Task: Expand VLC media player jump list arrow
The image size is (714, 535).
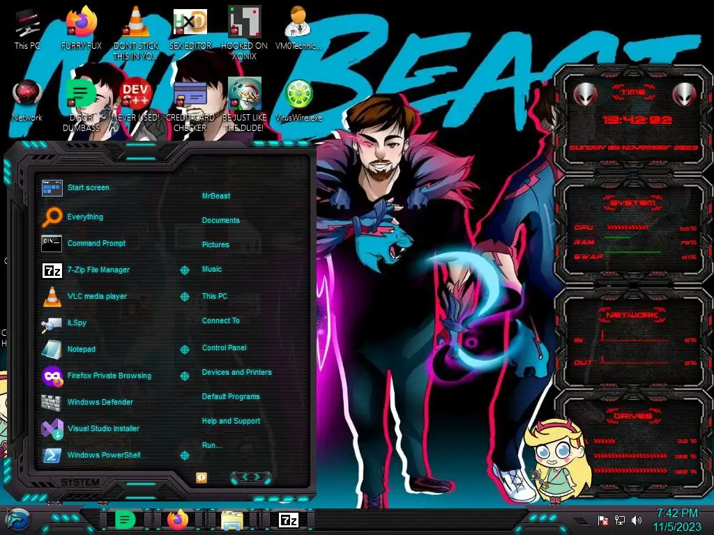Action: coord(184,297)
